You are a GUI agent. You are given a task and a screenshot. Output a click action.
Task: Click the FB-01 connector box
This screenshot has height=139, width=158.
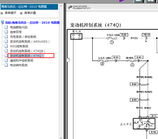(x=146, y=35)
